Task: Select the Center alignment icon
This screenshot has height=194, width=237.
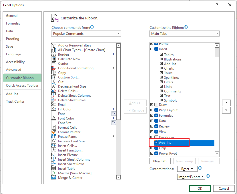Action: [54, 63]
